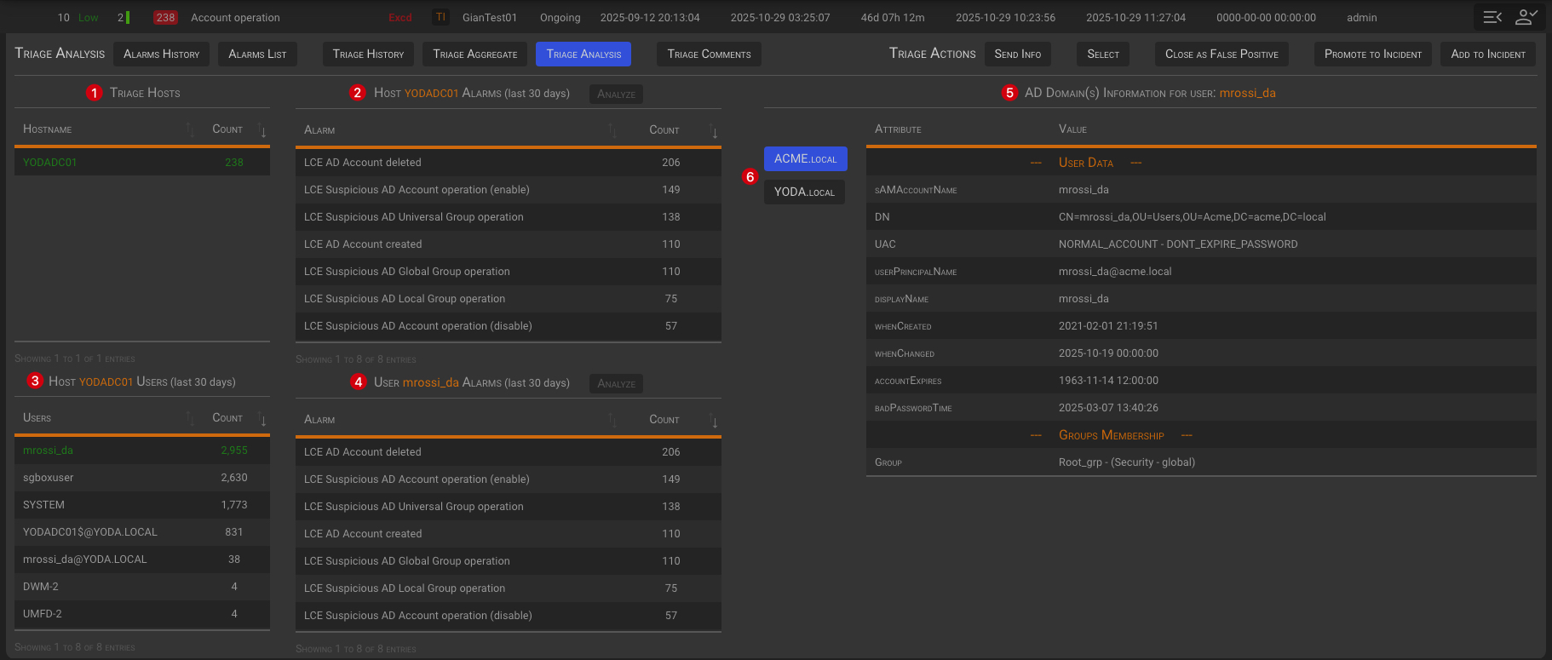Select the sgboxuser row in Users
This screenshot has width=1552, height=660.
tap(49, 478)
